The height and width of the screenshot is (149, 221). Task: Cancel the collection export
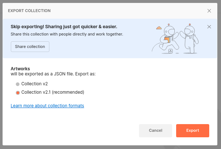click(156, 130)
